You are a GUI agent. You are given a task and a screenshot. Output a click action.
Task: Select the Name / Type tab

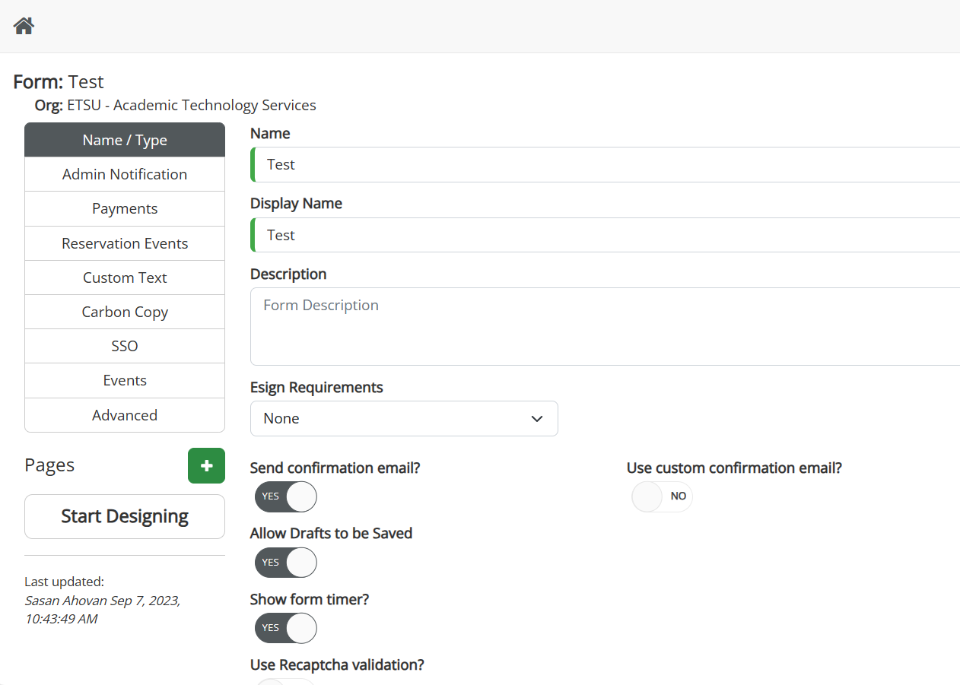[x=125, y=140]
